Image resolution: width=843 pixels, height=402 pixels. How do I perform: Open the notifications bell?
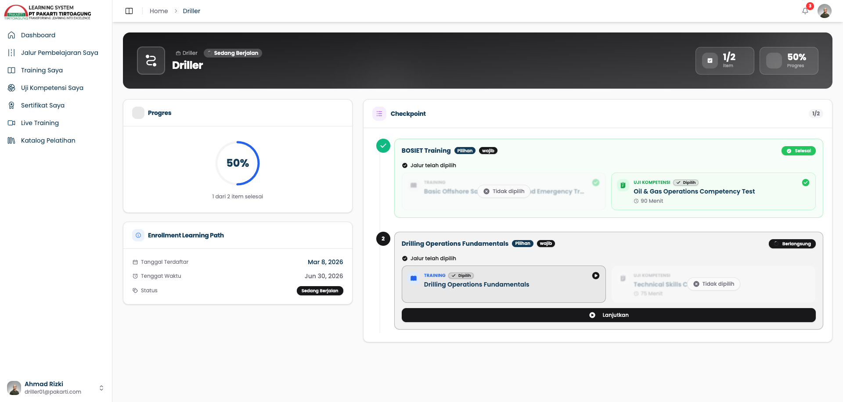point(805,11)
